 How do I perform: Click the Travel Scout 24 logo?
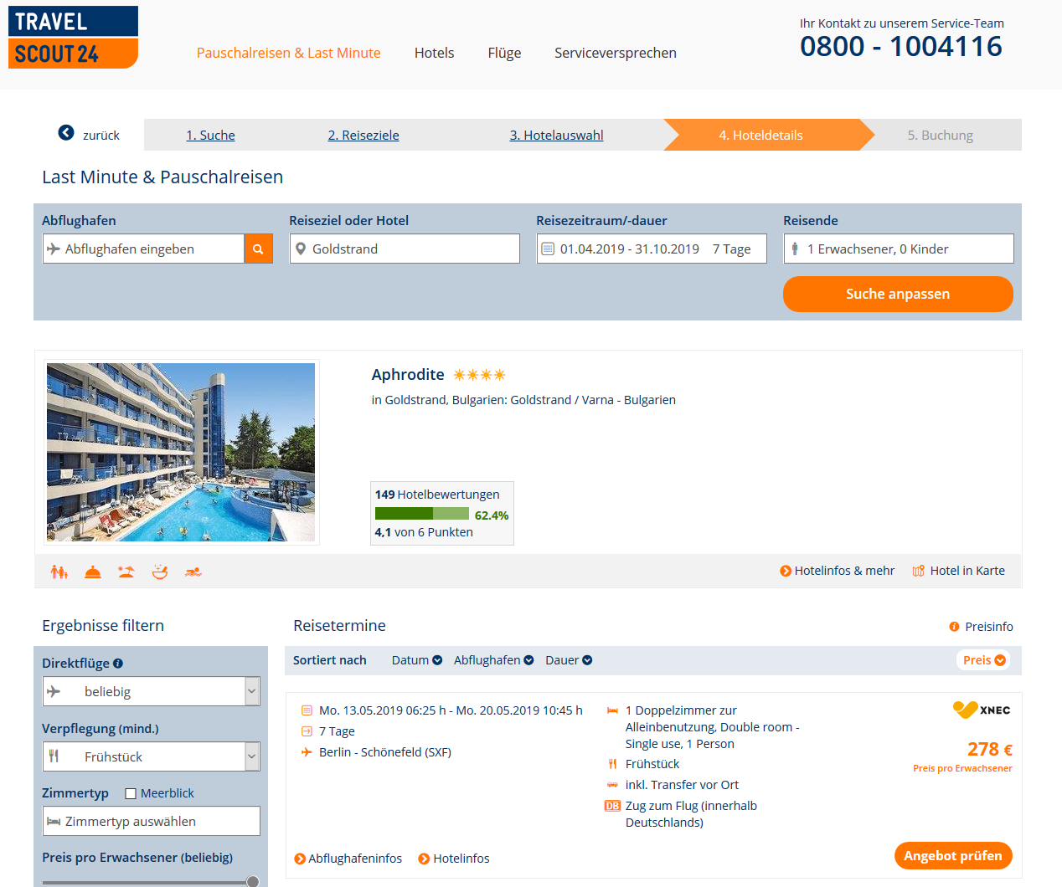point(73,38)
